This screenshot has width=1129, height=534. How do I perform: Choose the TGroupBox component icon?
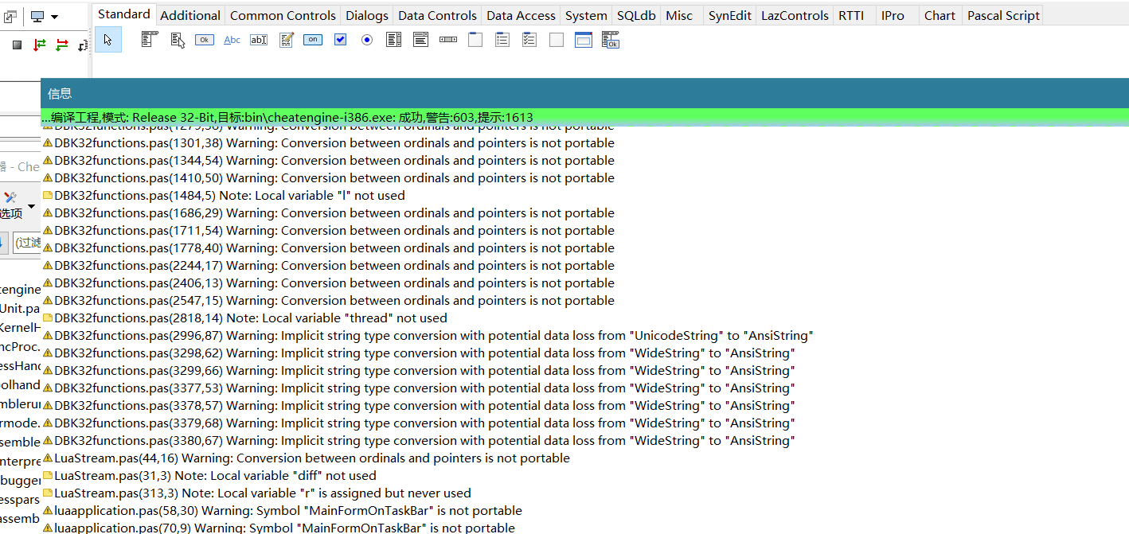[475, 40]
